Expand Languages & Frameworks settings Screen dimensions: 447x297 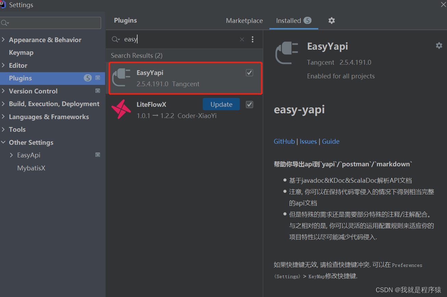tap(3, 117)
